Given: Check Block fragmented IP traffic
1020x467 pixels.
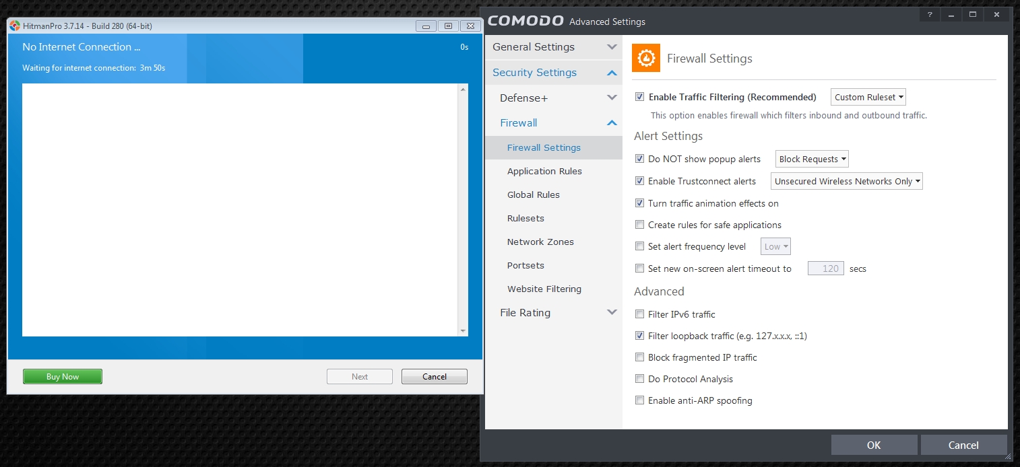Looking at the screenshot, I should pyautogui.click(x=640, y=357).
